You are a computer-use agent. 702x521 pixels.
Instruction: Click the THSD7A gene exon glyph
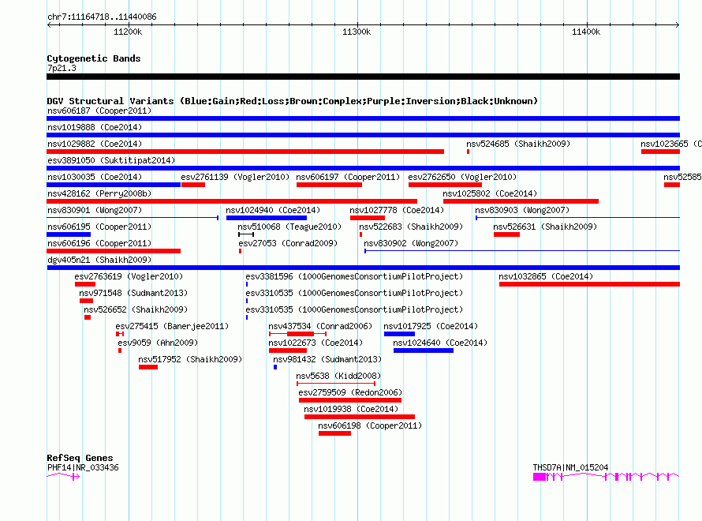tap(540, 477)
